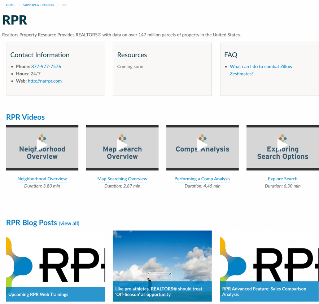This screenshot has width=319, height=304.
Task: Click the 'Coming soon.' text
Action: click(x=131, y=66)
